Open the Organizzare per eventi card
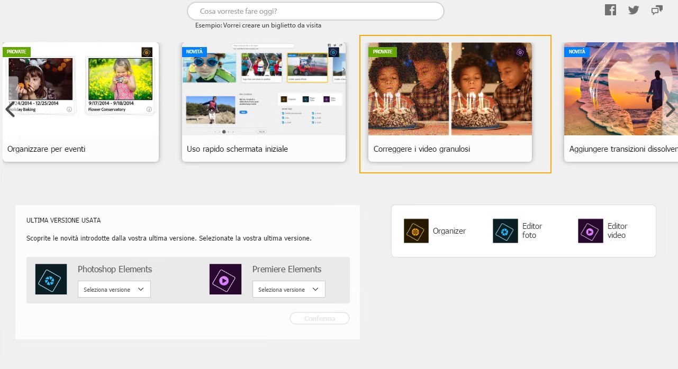Viewport: 678px width, 369px height. [80, 102]
